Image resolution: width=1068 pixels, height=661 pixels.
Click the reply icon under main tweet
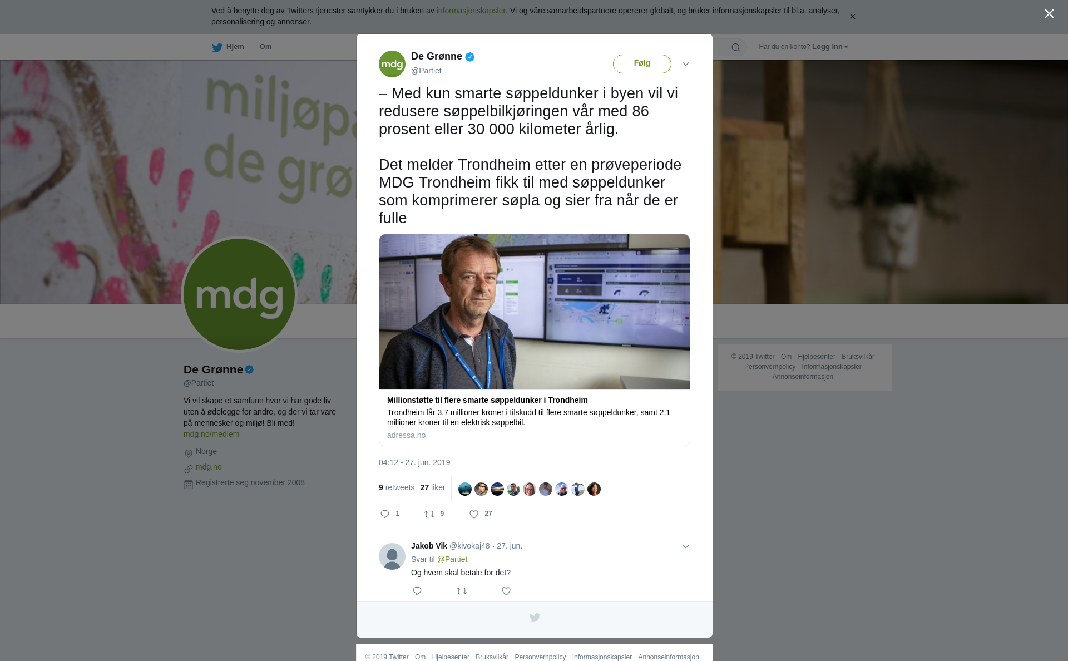pyautogui.click(x=385, y=514)
